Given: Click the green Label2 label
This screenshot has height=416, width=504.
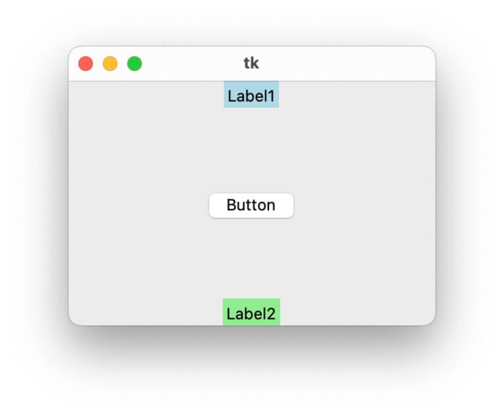Looking at the screenshot, I should (251, 313).
